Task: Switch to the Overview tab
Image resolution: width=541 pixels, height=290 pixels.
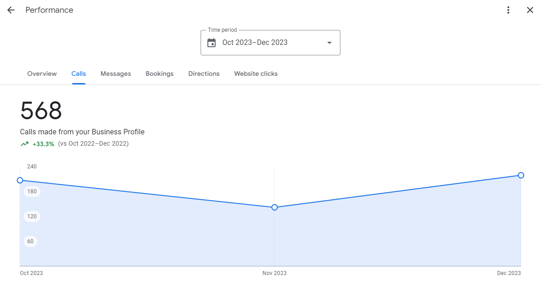Action: (x=42, y=74)
